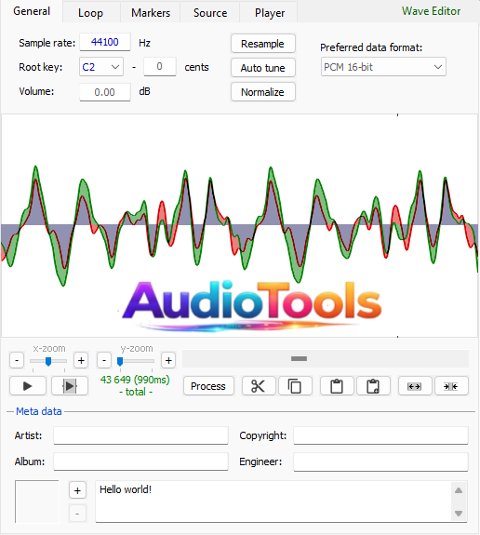This screenshot has height=535, width=480.
Task: Play the sample with the play button
Action: [x=28, y=386]
